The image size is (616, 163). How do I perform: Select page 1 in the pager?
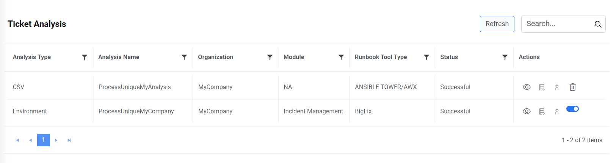pos(44,140)
